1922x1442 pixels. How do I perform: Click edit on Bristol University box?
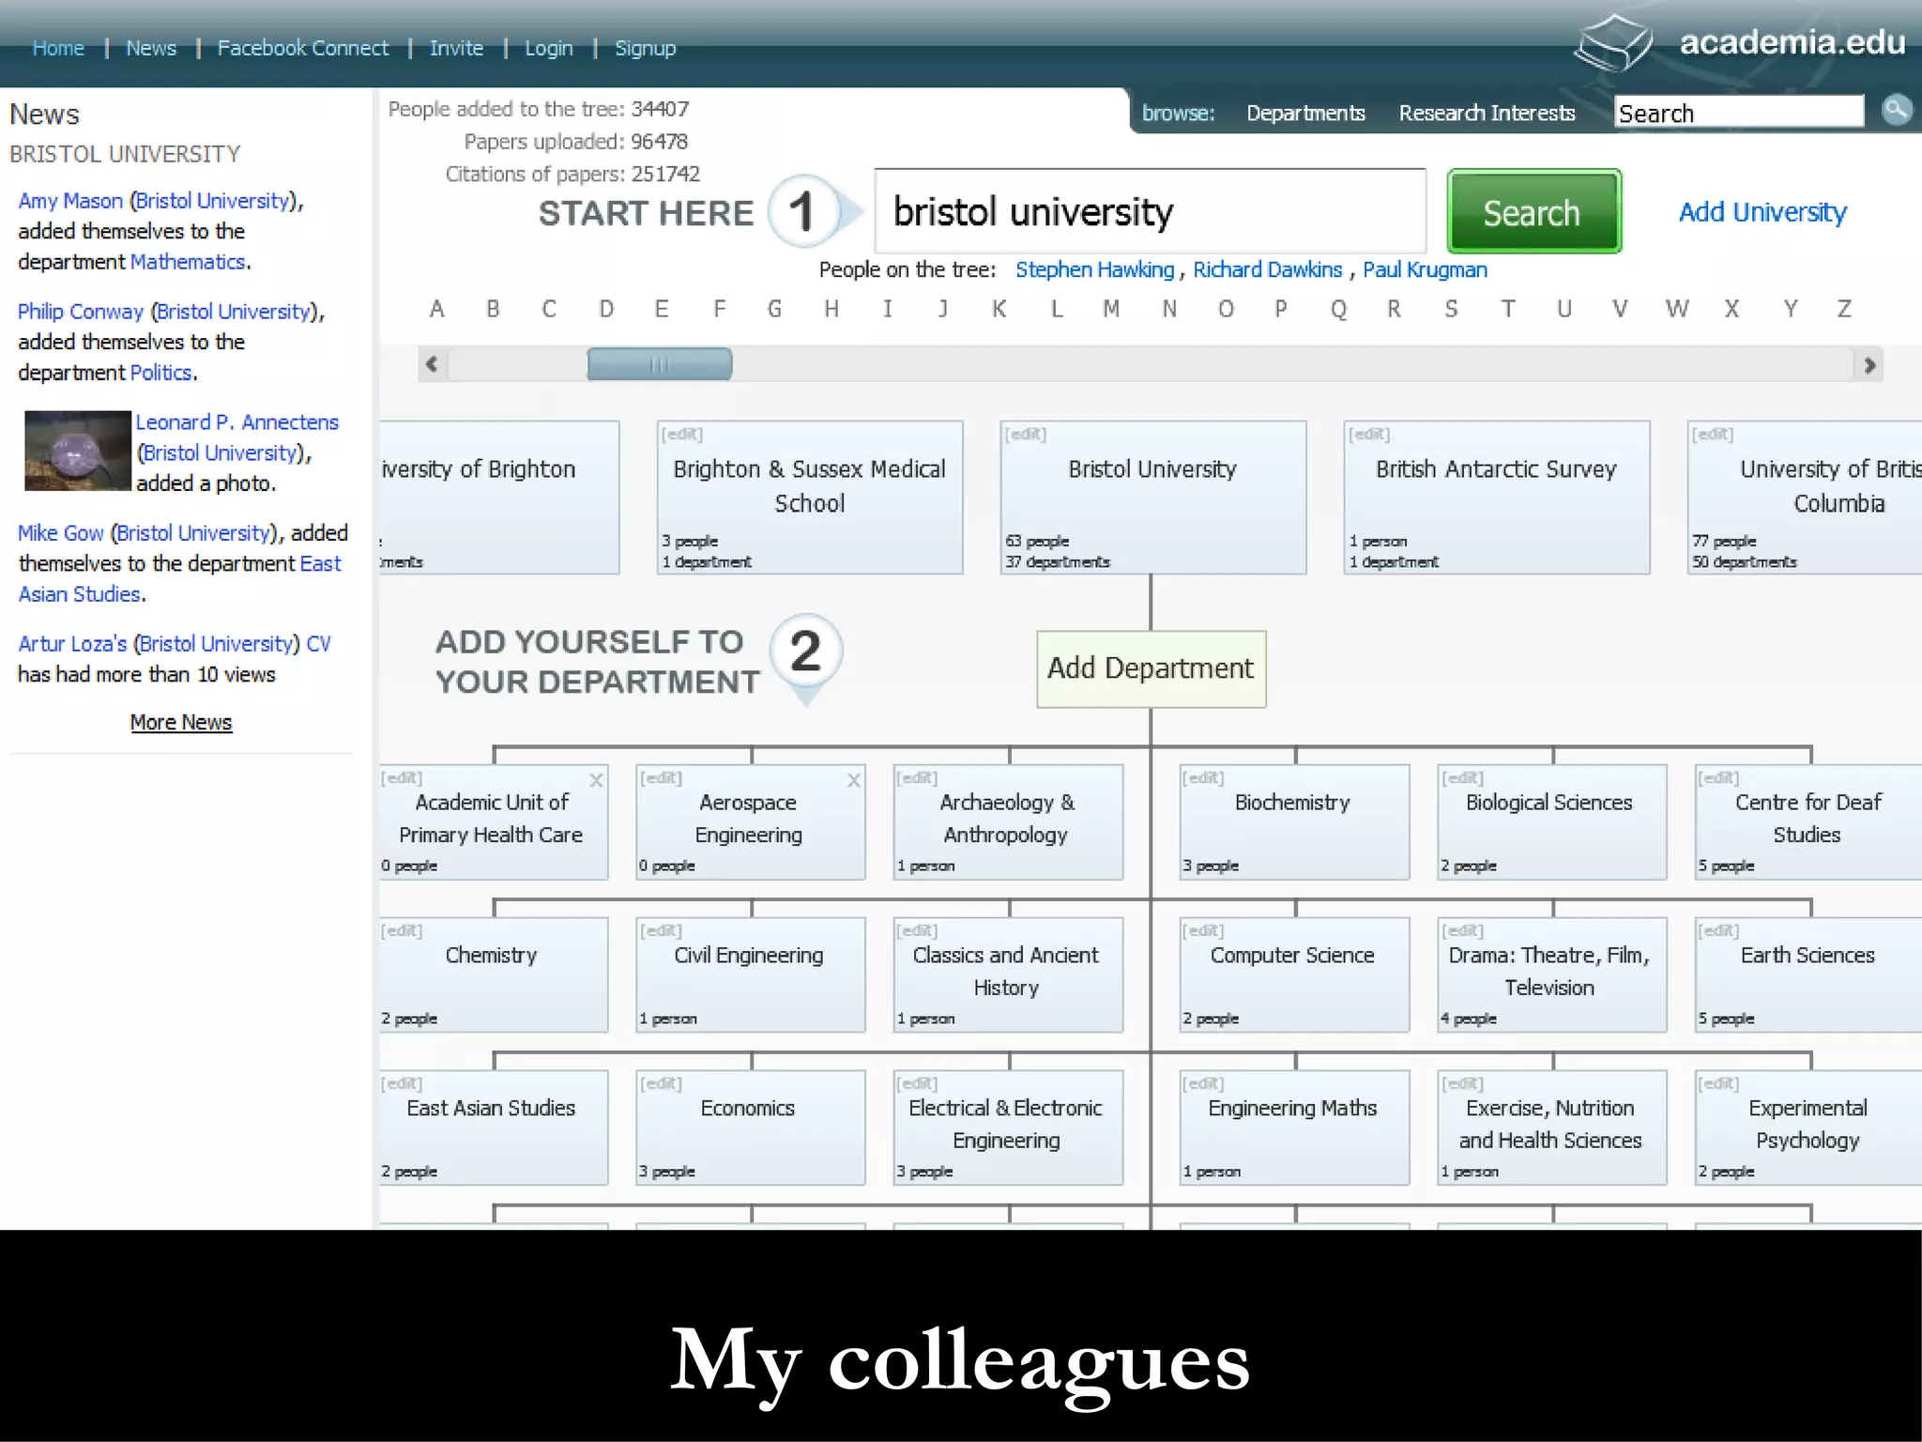(1024, 434)
